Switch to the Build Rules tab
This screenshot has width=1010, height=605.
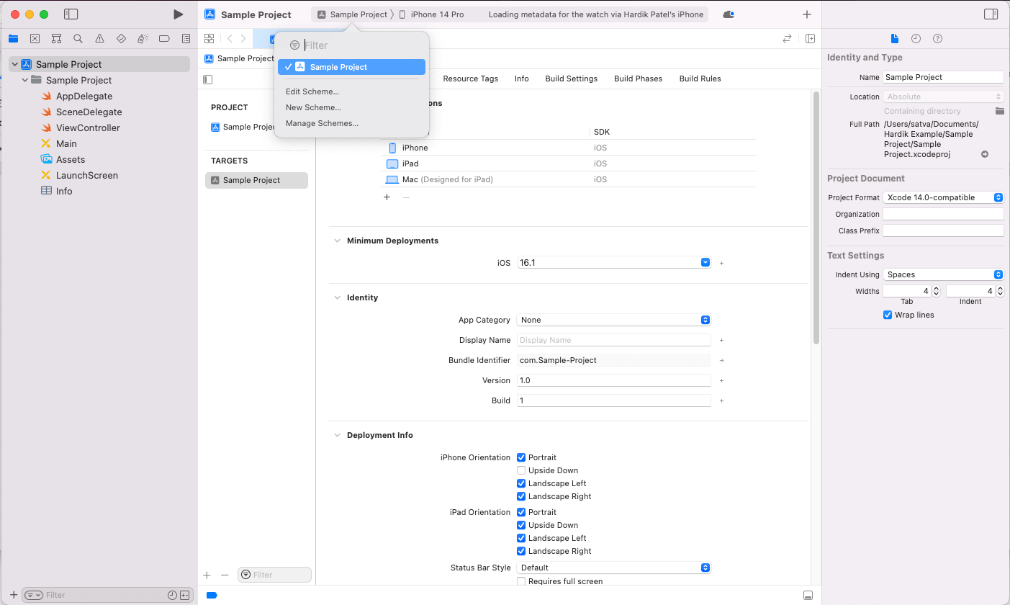700,79
